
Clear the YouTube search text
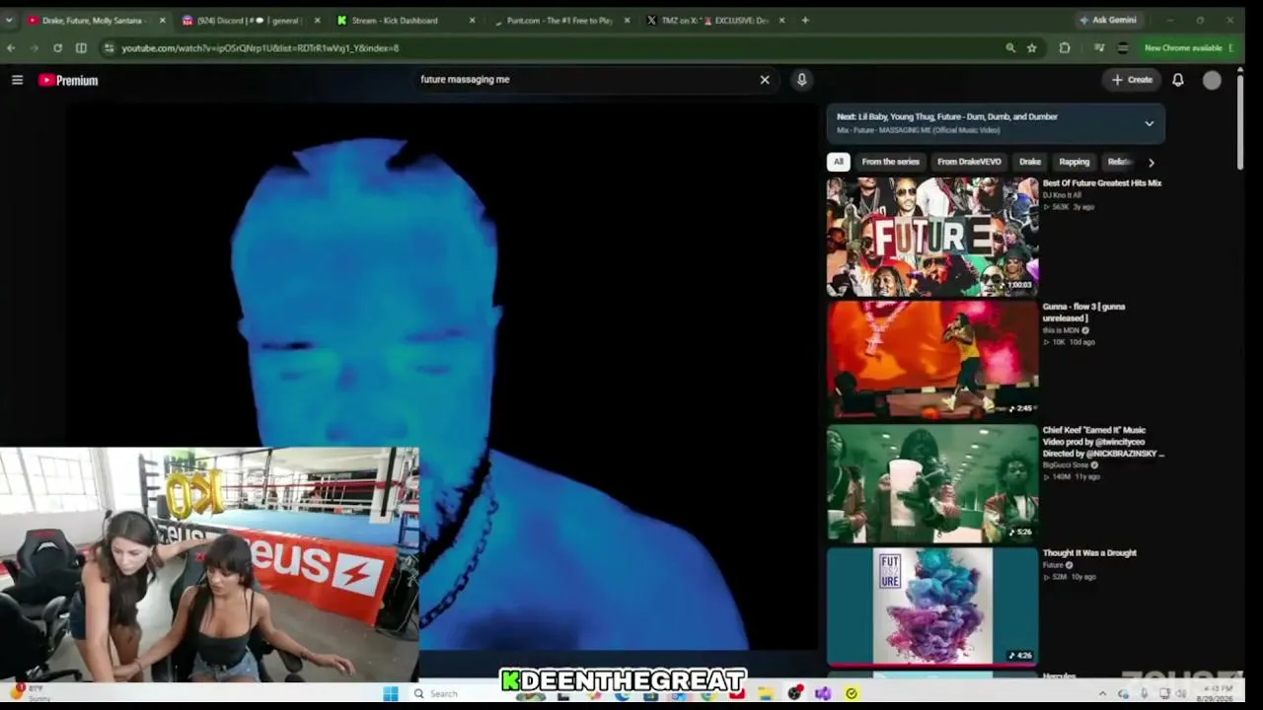point(765,80)
